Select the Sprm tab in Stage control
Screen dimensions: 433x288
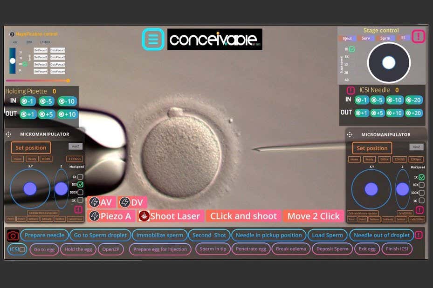tap(385, 38)
